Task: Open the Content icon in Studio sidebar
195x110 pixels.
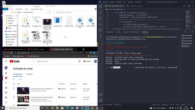Action: coord(6,78)
